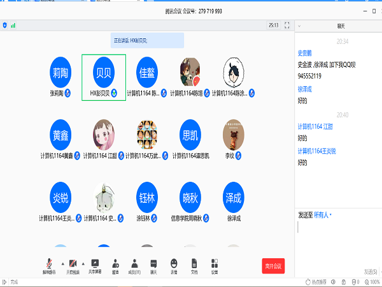Click the 正在讲话: HX彭贝贝 speaking banner

click(x=147, y=41)
